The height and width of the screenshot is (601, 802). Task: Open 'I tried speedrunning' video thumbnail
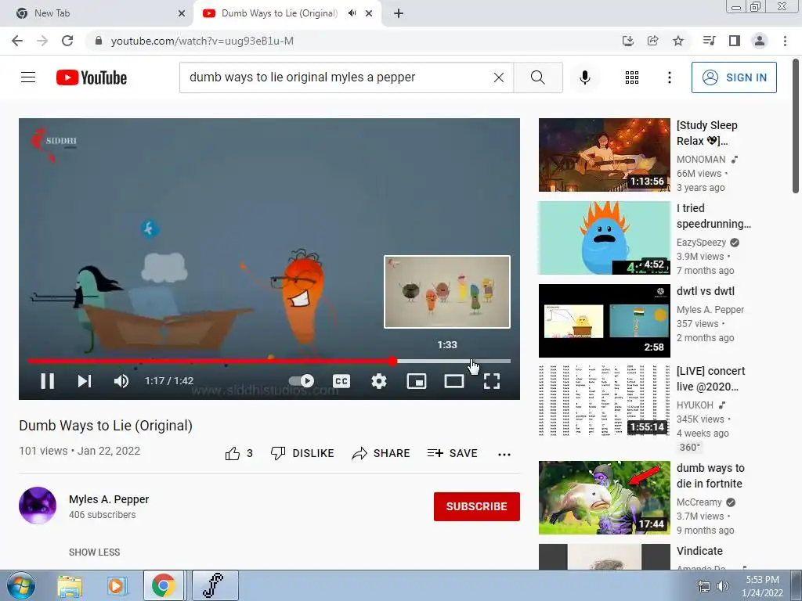point(605,238)
